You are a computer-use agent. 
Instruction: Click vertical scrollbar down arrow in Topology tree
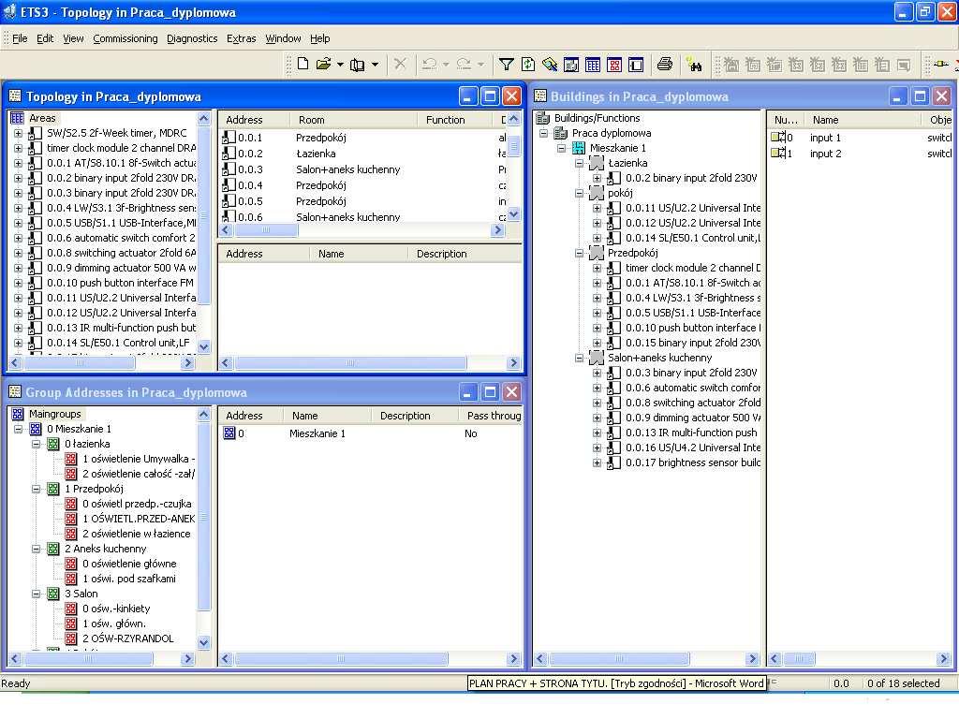coord(203,346)
